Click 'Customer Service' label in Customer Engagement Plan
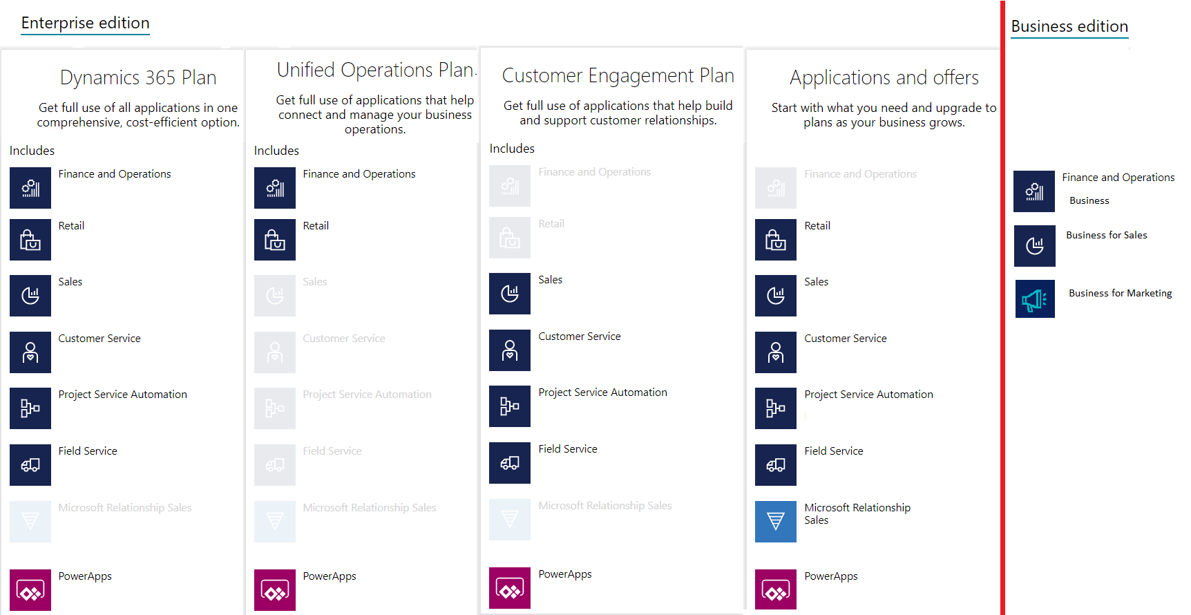This screenshot has width=1191, height=615. tap(580, 337)
